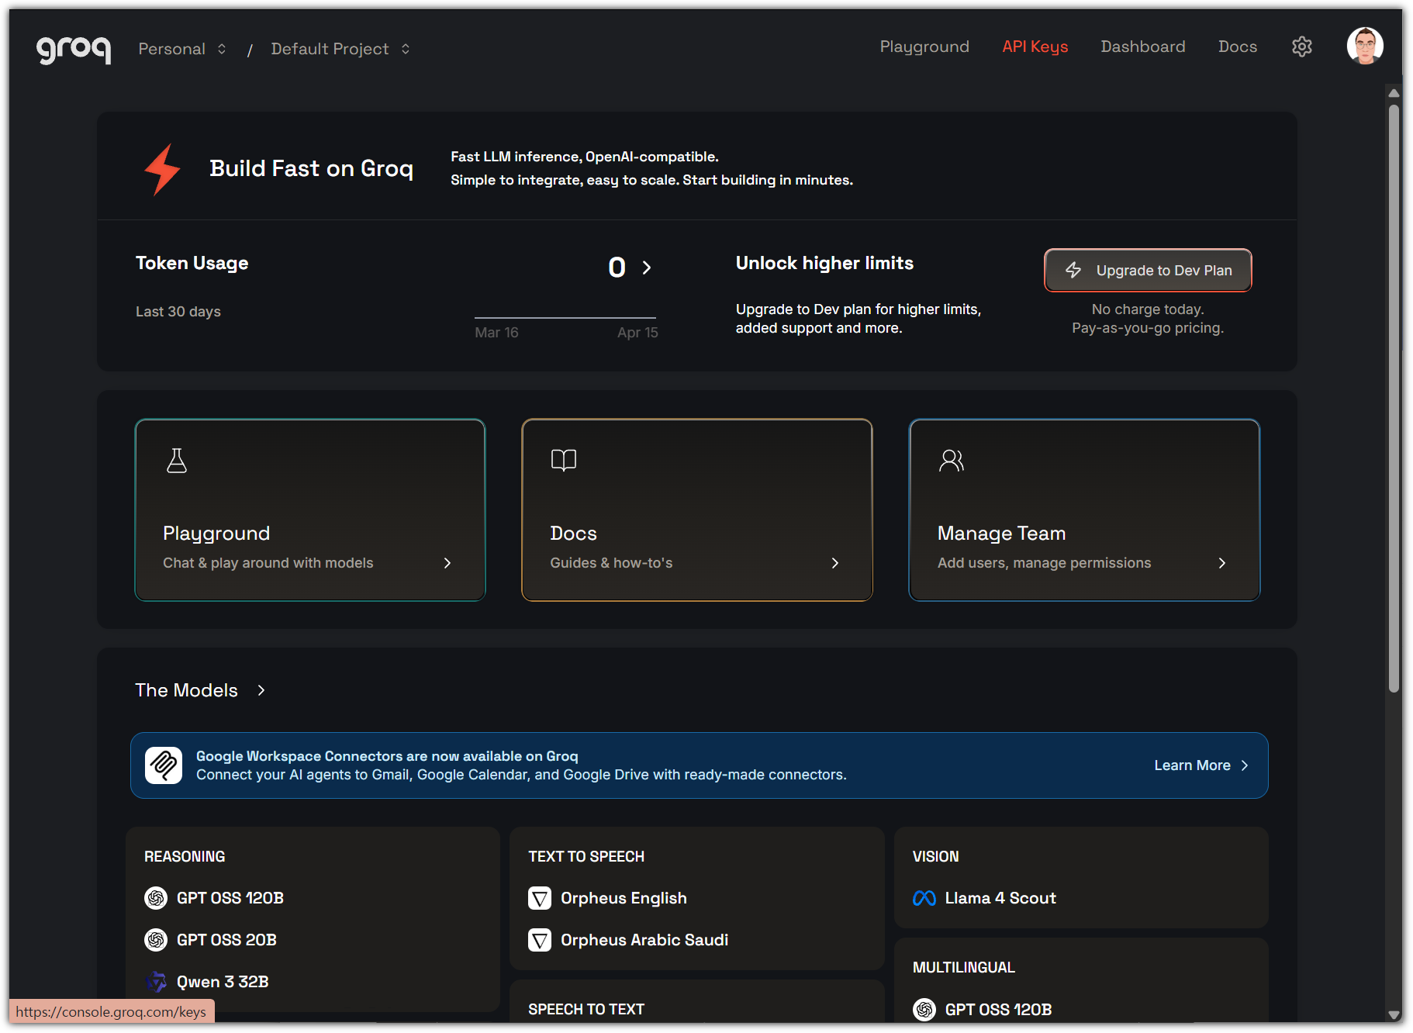The image size is (1413, 1033).
Task: Click the Orpheus Arabic Saudi model icon
Action: [540, 940]
